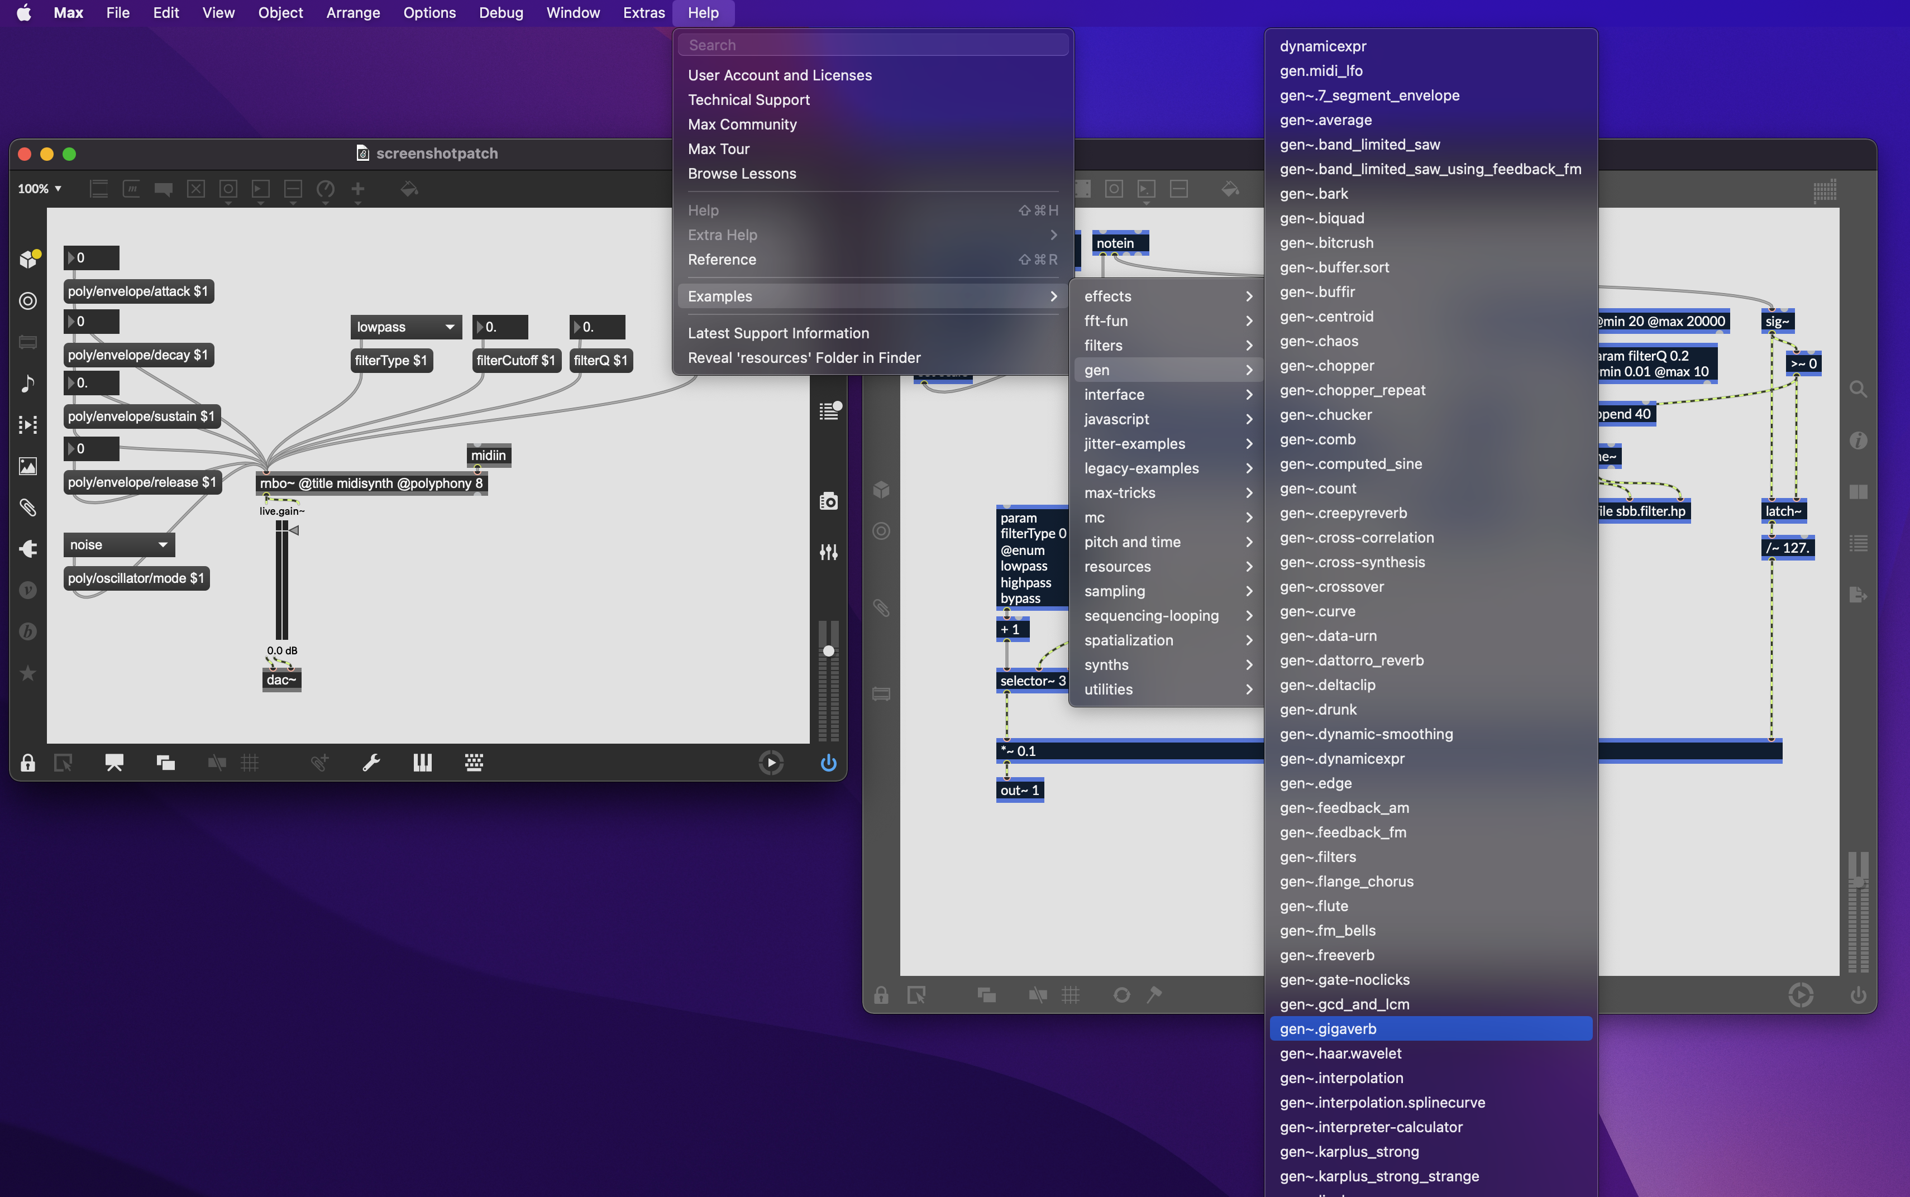Click the new view windows icon in bottom toolbar
The height and width of the screenshot is (1197, 1910).
(x=165, y=763)
